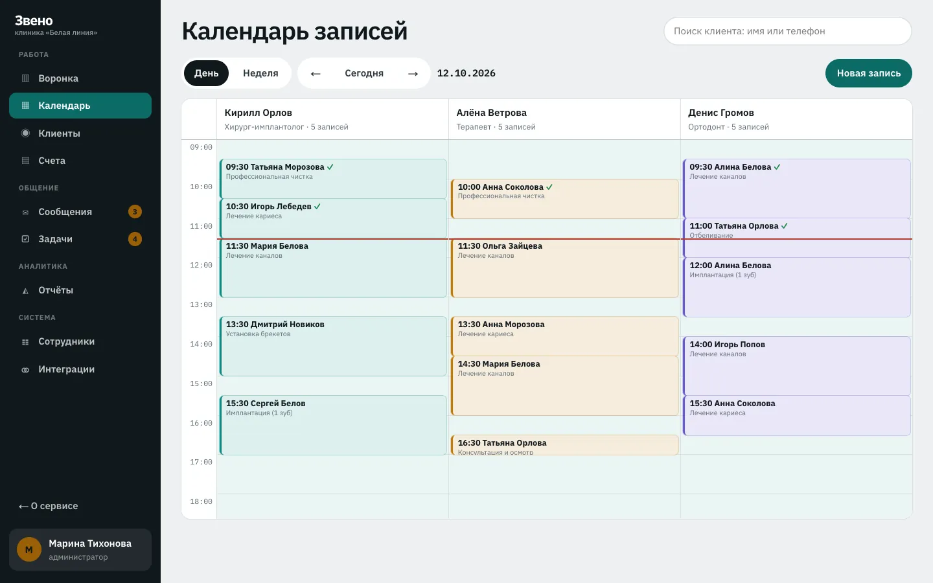Click the Сообщения envelope icon

coord(25,212)
